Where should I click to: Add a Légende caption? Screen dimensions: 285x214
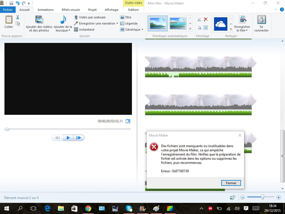click(x=129, y=23)
